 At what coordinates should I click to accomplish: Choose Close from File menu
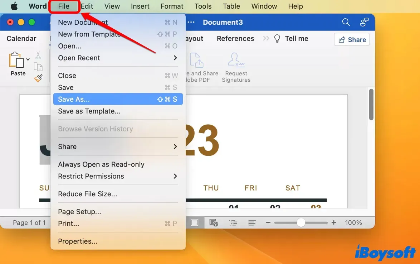[118, 76]
